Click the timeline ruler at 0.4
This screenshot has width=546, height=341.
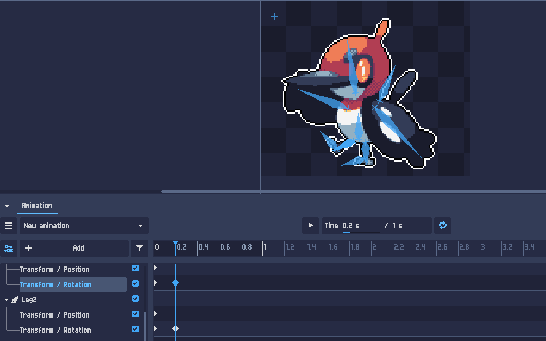tap(203, 247)
